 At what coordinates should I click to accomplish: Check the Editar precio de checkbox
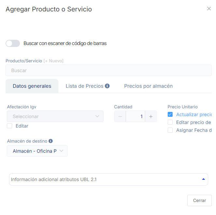tap(170, 122)
